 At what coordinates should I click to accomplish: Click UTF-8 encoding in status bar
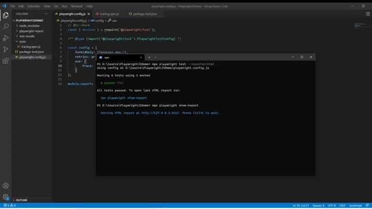tap(332, 206)
